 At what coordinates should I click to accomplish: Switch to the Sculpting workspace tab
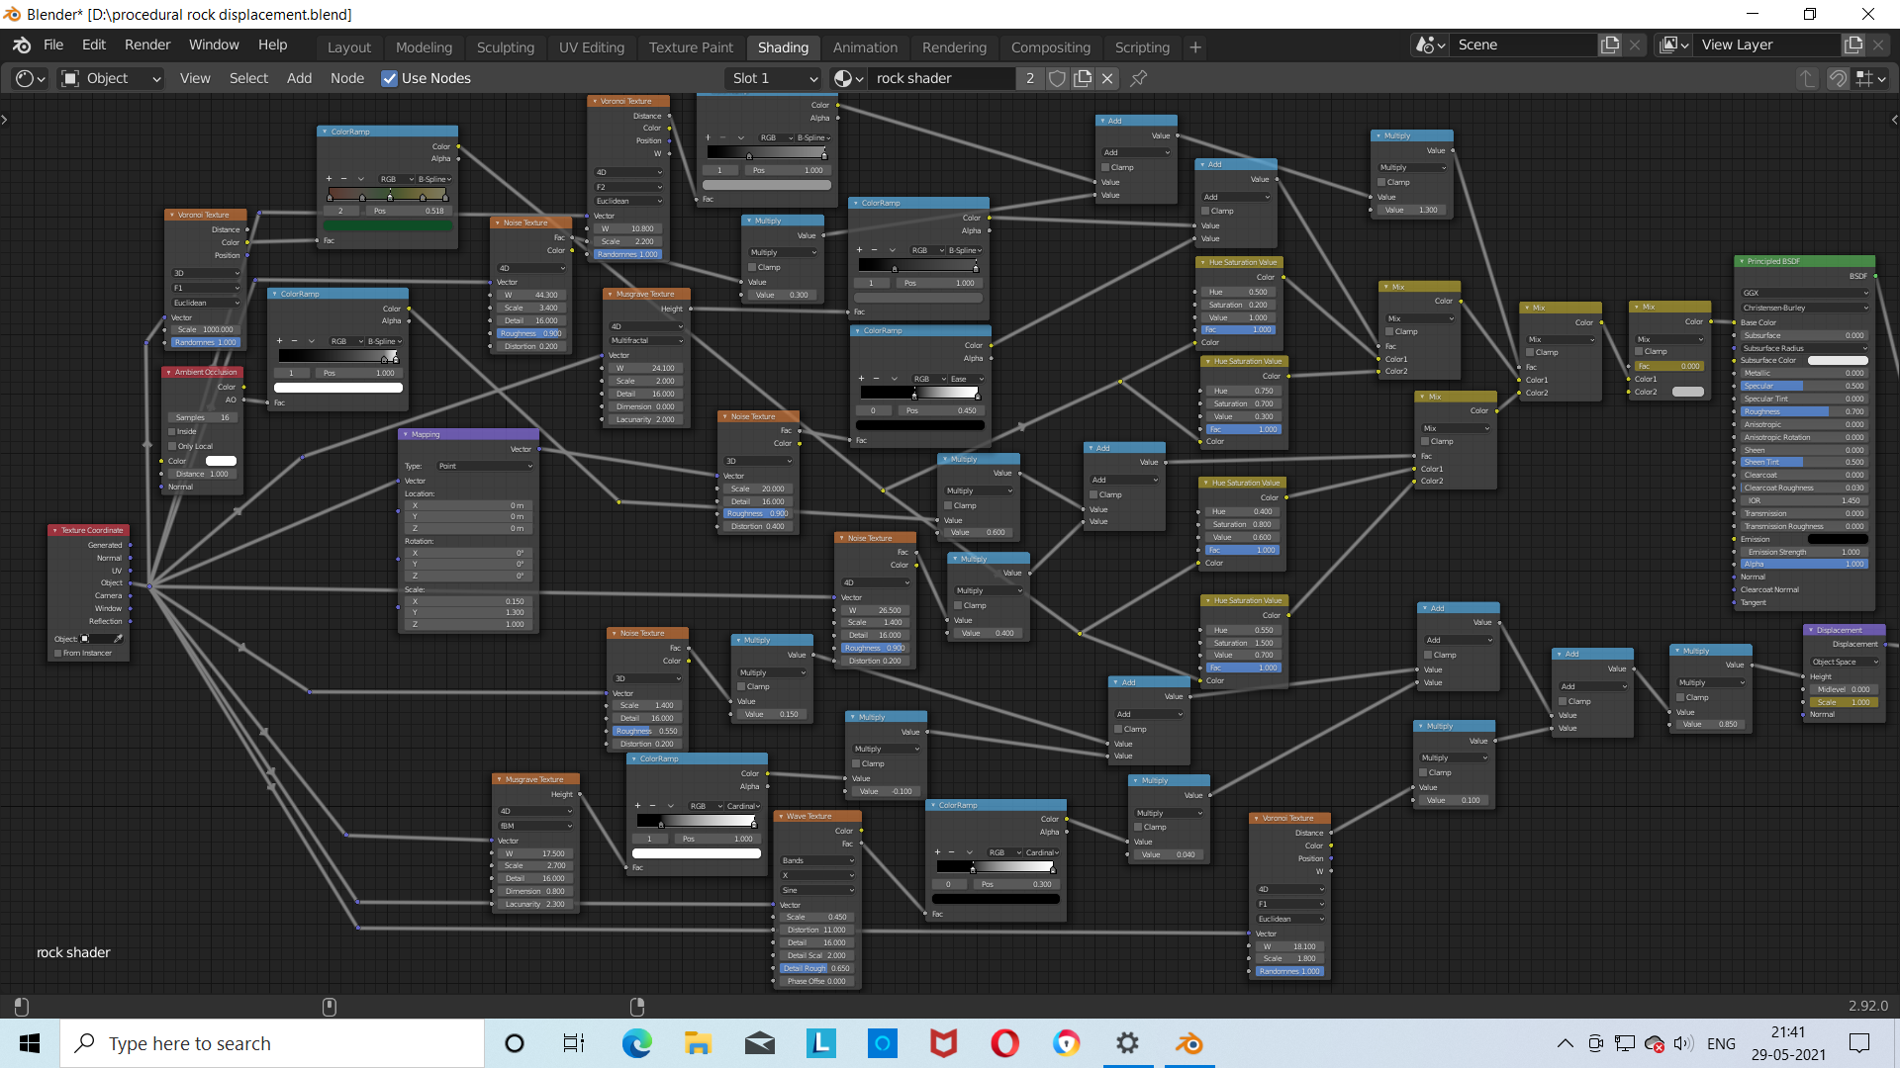point(506,47)
